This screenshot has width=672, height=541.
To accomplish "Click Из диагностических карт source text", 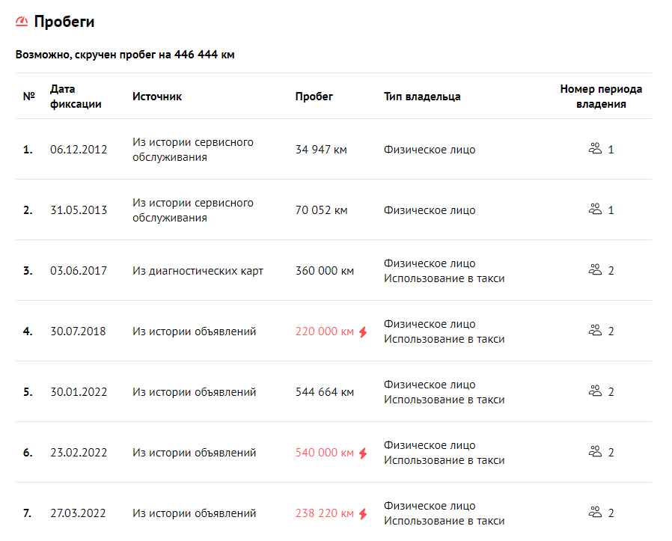I will [x=198, y=271].
